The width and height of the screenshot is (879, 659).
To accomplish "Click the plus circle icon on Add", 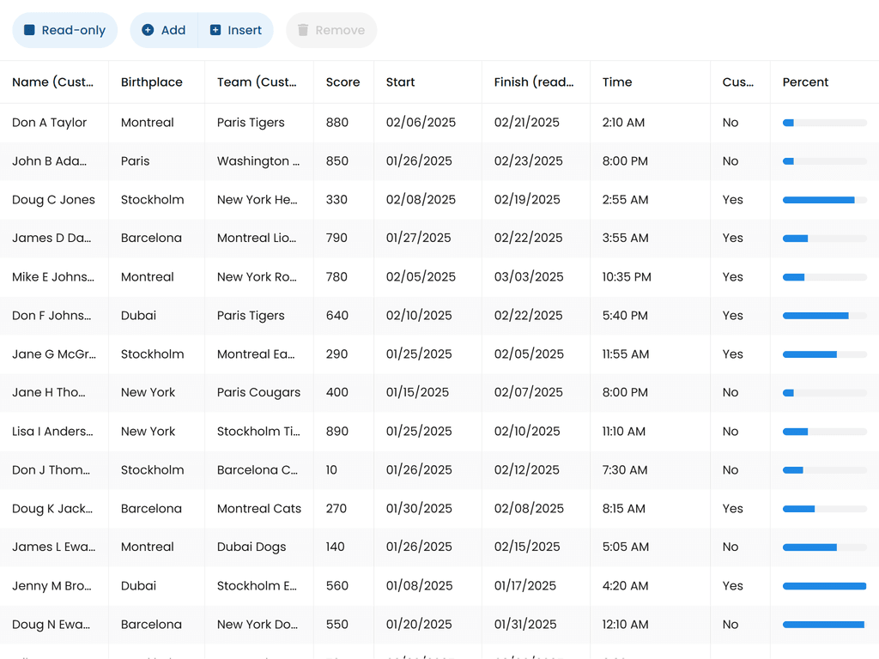I will [x=148, y=30].
